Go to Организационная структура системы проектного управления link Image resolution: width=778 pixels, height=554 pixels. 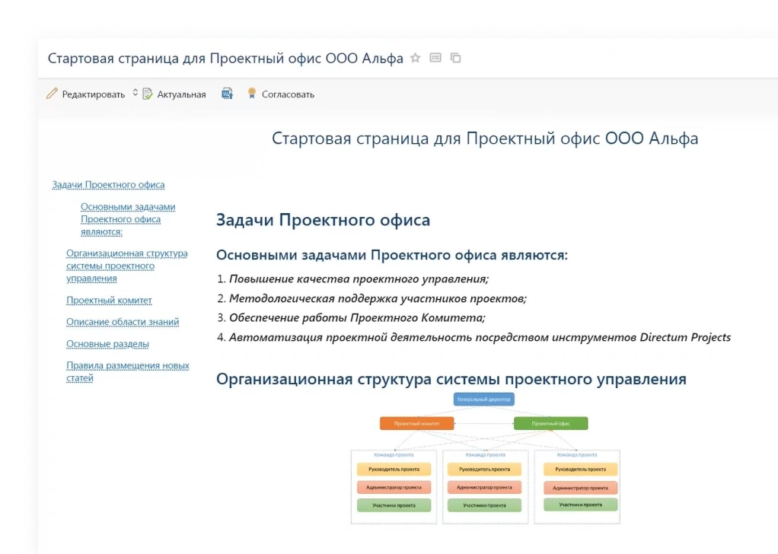point(126,266)
